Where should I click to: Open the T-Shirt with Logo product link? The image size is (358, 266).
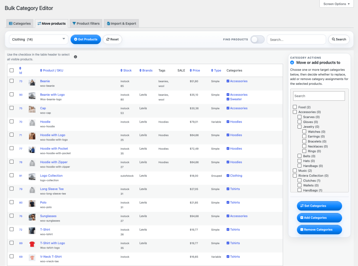(53, 243)
